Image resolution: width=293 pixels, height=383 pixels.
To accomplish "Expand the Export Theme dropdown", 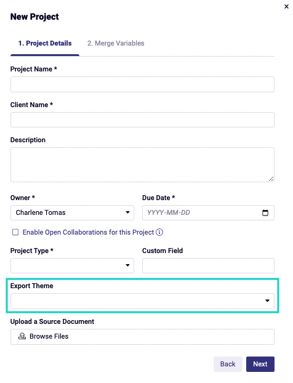I will [x=142, y=301].
